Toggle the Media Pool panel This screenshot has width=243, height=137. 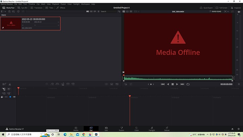pos(8,8)
